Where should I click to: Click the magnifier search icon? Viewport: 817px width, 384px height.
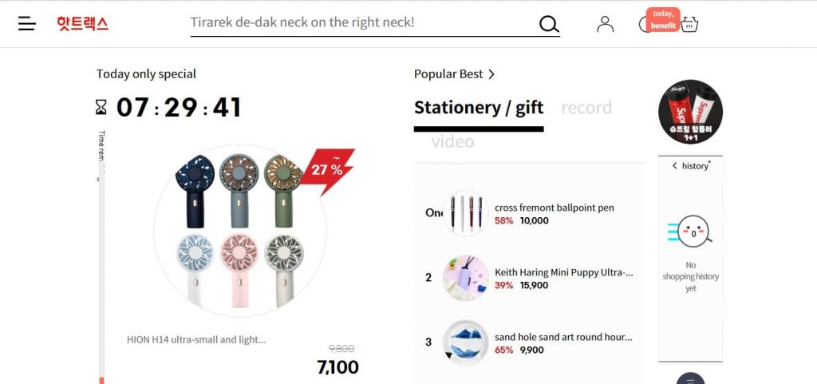point(549,24)
